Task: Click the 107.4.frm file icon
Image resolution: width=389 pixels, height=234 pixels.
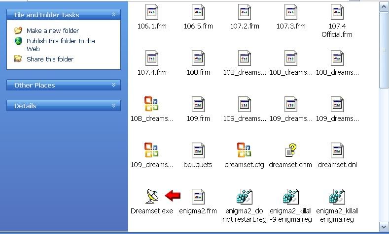Action: (152, 58)
